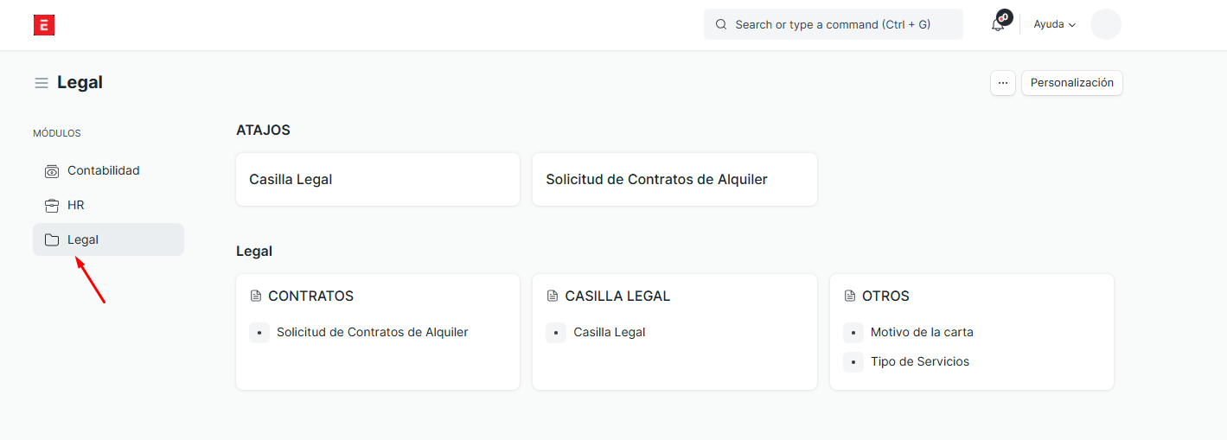Click the CONTRATOS card document icon
This screenshot has height=440, width=1227.
tap(256, 297)
